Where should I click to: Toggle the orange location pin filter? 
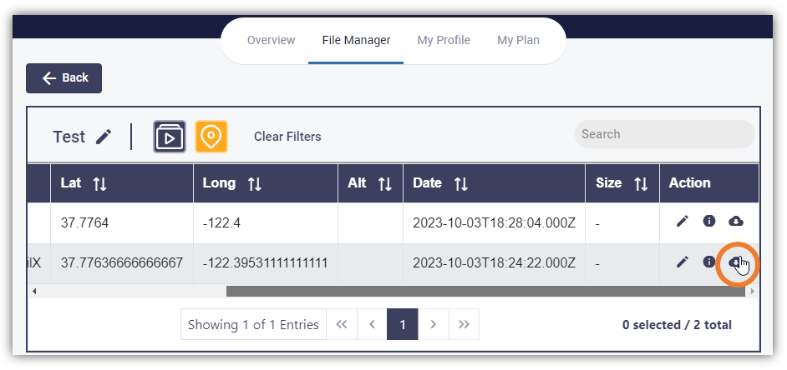[x=211, y=137]
